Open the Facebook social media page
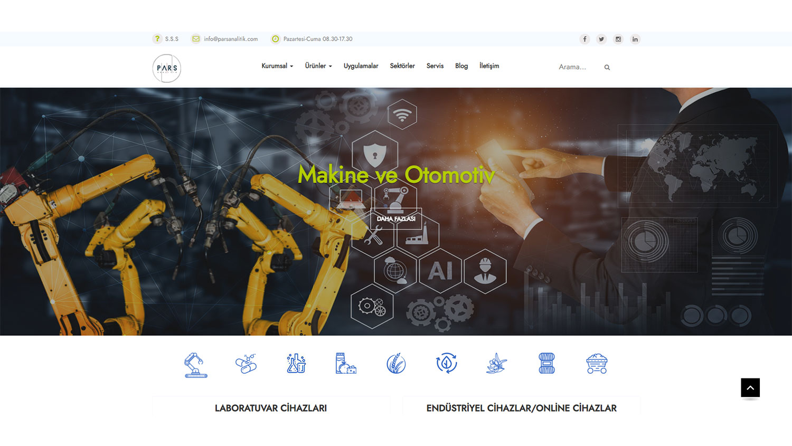The width and height of the screenshot is (792, 446). (x=584, y=39)
